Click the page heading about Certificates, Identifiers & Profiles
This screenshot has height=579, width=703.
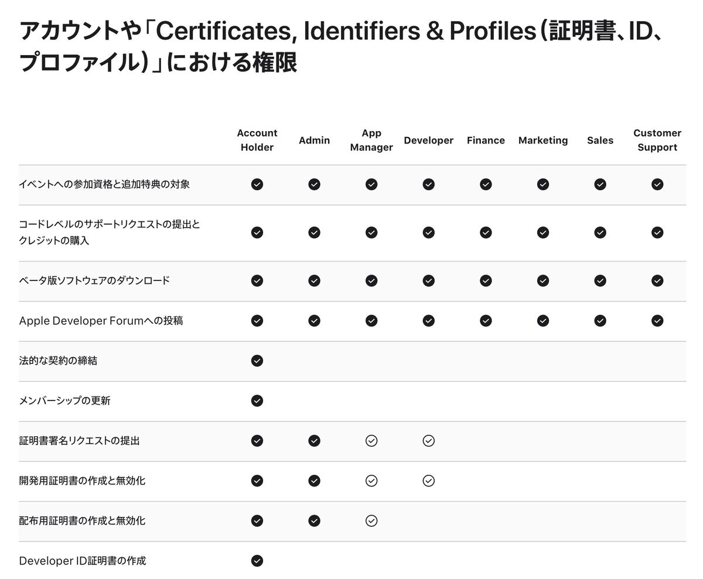pyautogui.click(x=342, y=46)
